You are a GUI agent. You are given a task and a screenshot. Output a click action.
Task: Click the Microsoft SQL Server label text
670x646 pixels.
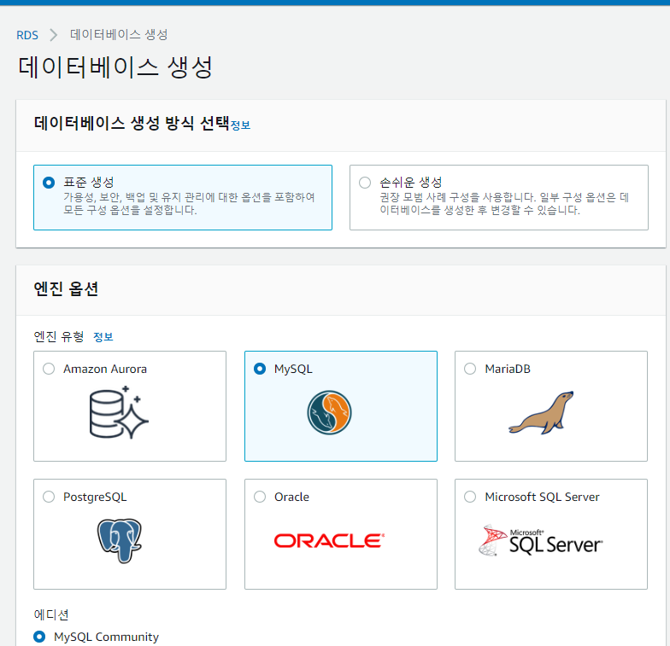542,497
